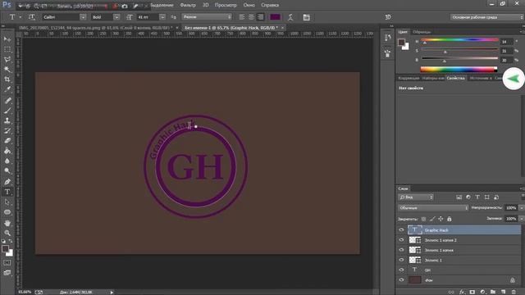
Task: Click the Add layer style fx icon
Action: pos(462,292)
